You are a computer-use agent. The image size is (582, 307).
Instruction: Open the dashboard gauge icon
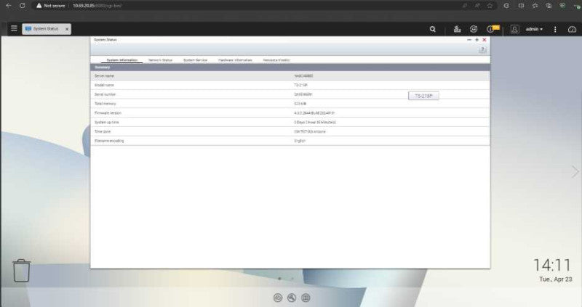572,29
